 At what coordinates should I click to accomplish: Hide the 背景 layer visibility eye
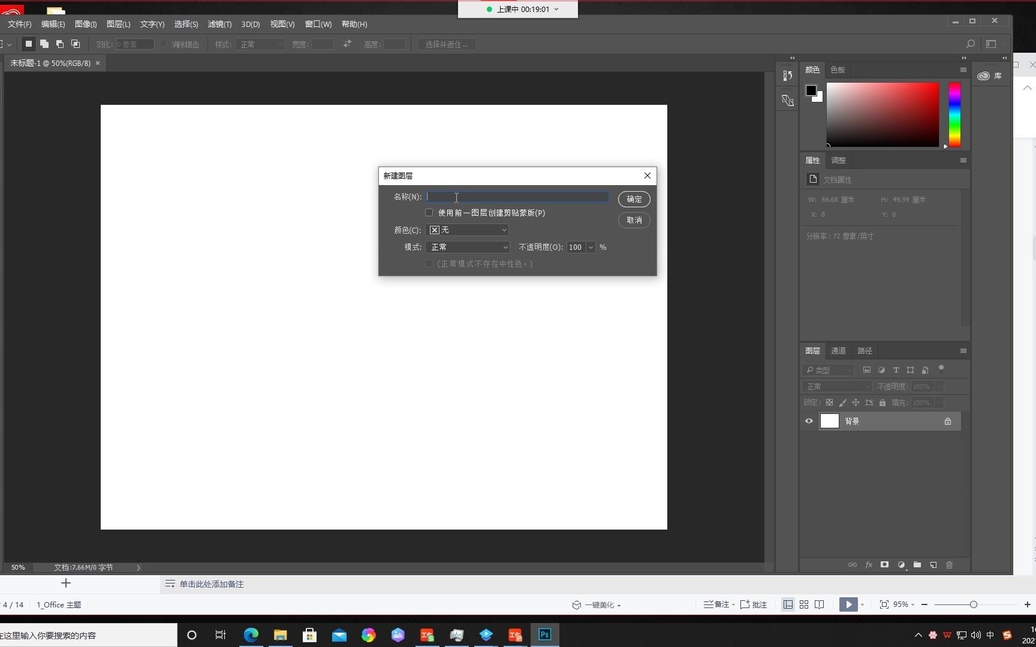[x=809, y=421]
